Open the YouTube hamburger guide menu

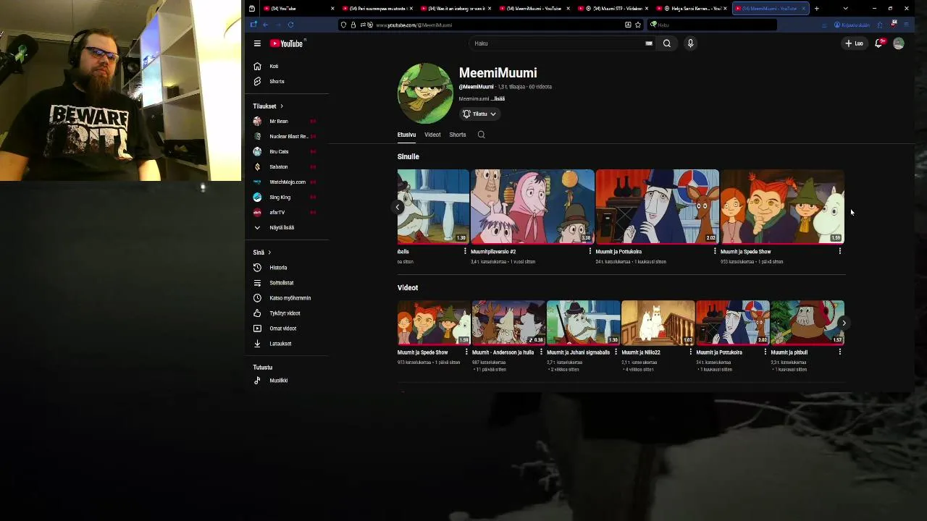257,43
